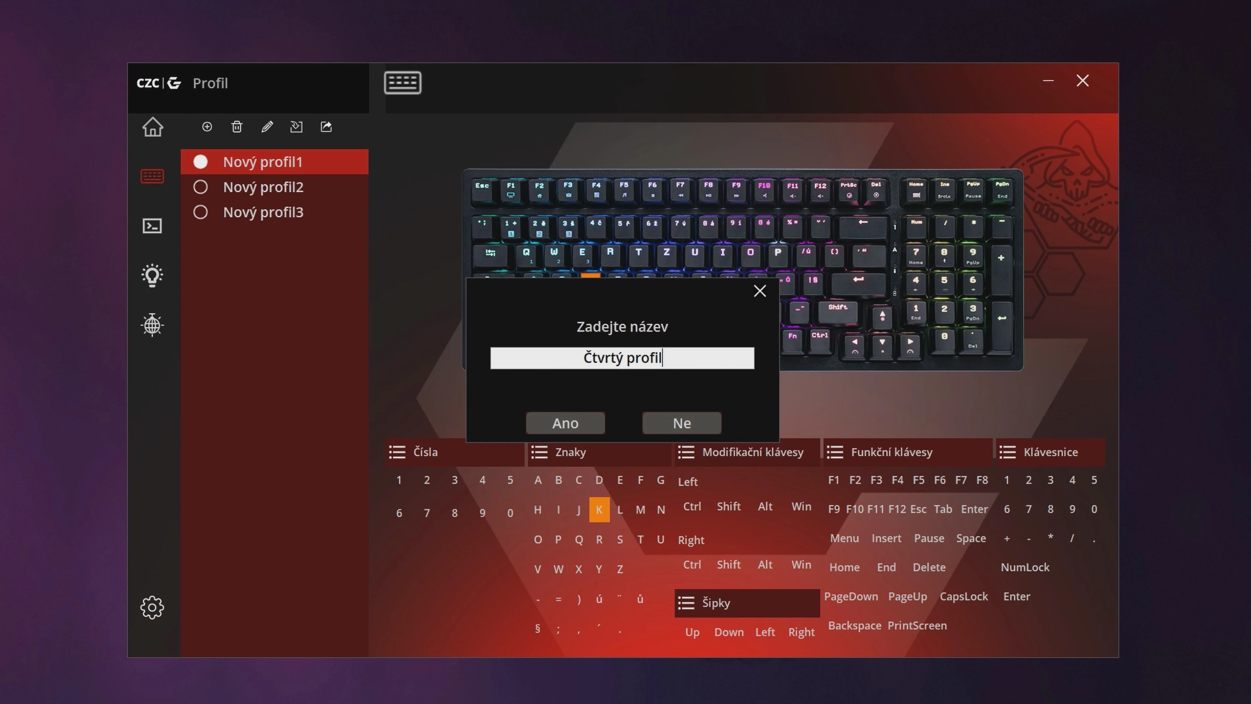Screen dimensions: 1251x704
Task: Minimize the CZC Profil window
Action: pyautogui.click(x=1048, y=81)
